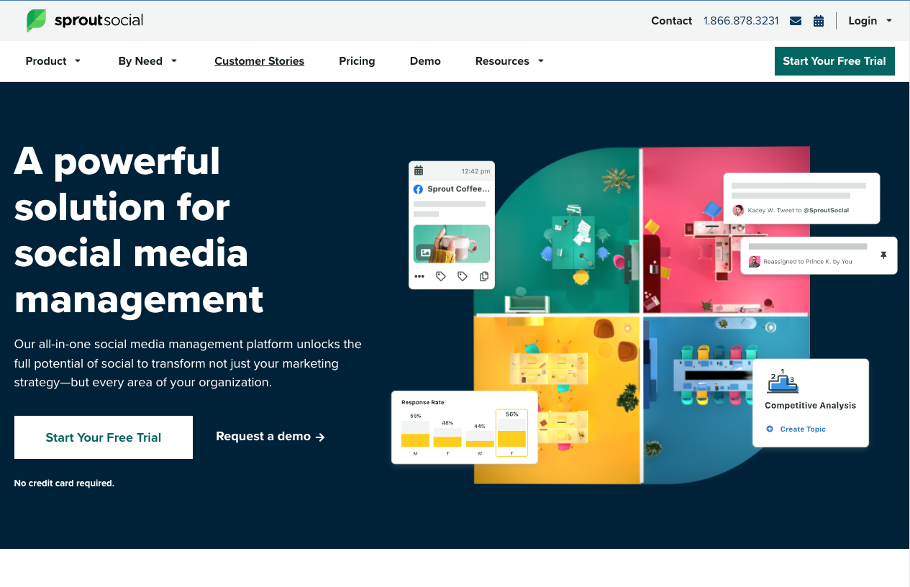Viewport: 910px width, 587px height.
Task: Click the calendar icon beside the envelope
Action: (x=819, y=21)
